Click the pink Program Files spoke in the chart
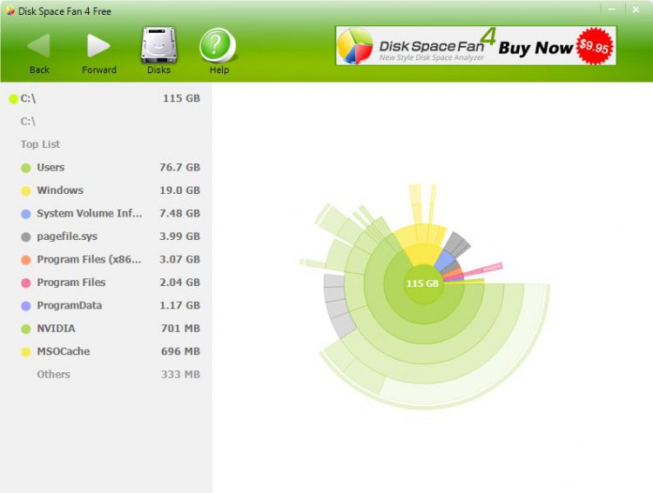This screenshot has width=653, height=493. [483, 270]
